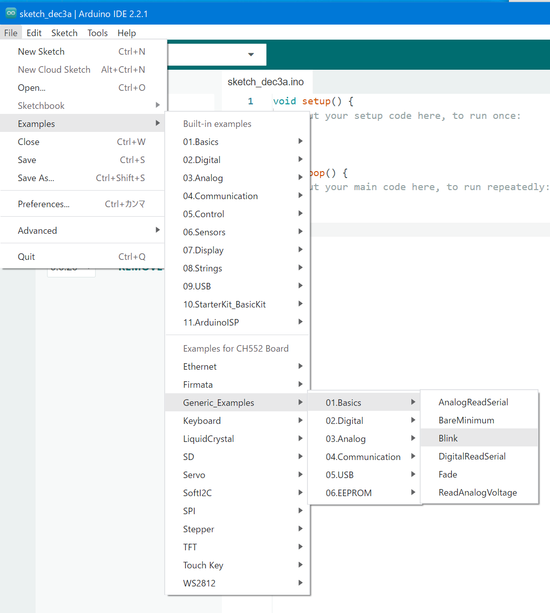The height and width of the screenshot is (613, 550).
Task: Open the board selector dropdown arrow
Action: tap(251, 54)
